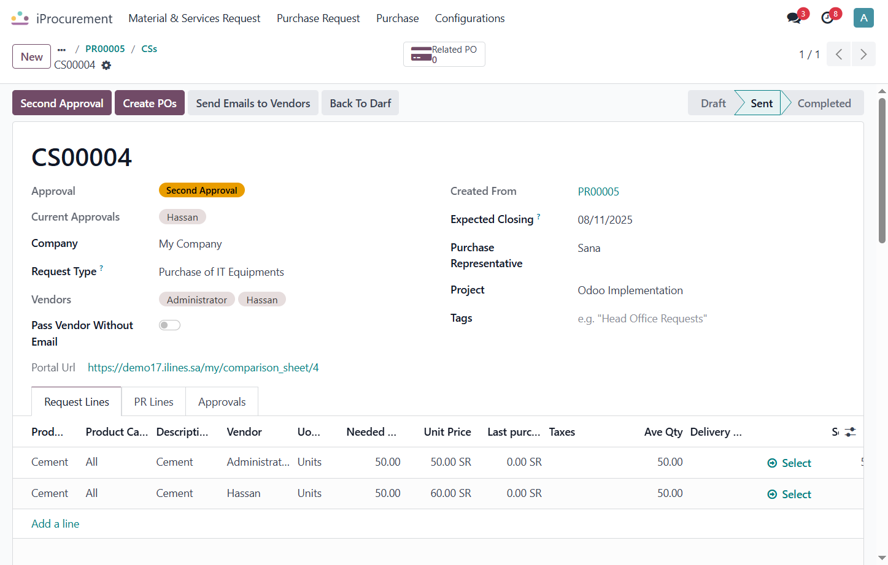Open the column settings adjust icon
Image resolution: width=888 pixels, height=565 pixels.
pyautogui.click(x=850, y=432)
